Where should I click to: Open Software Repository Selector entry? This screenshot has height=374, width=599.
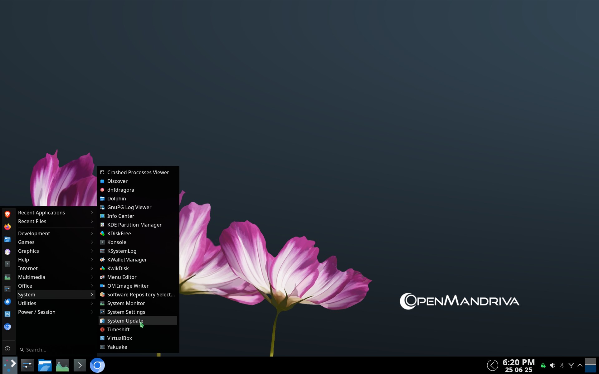tap(138, 295)
